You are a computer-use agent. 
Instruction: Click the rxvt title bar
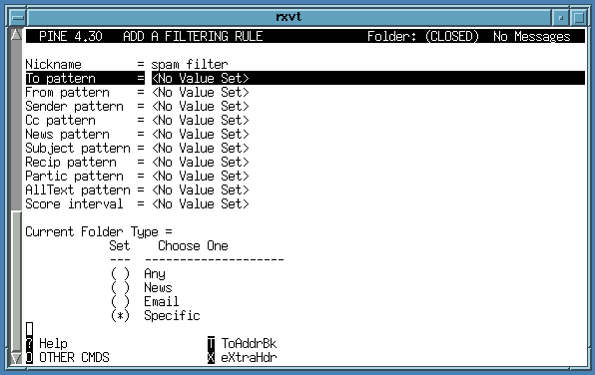[x=289, y=17]
